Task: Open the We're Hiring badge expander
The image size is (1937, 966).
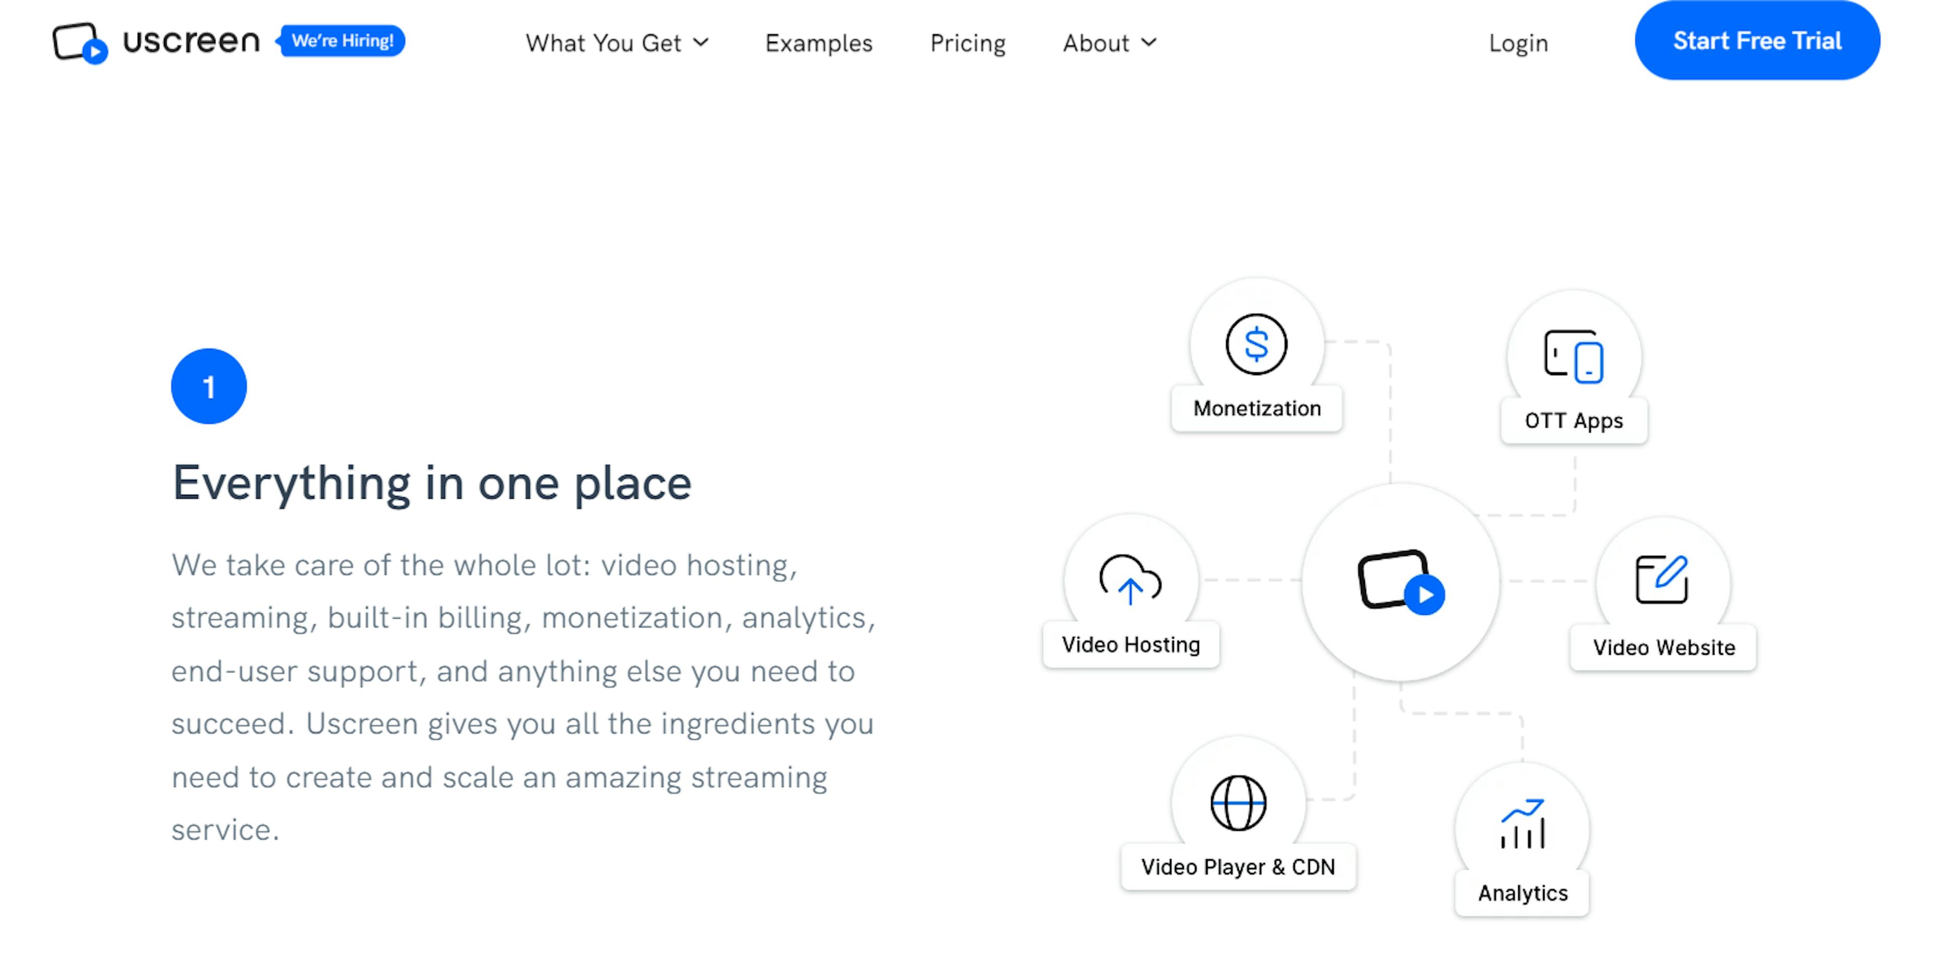Action: tap(341, 41)
